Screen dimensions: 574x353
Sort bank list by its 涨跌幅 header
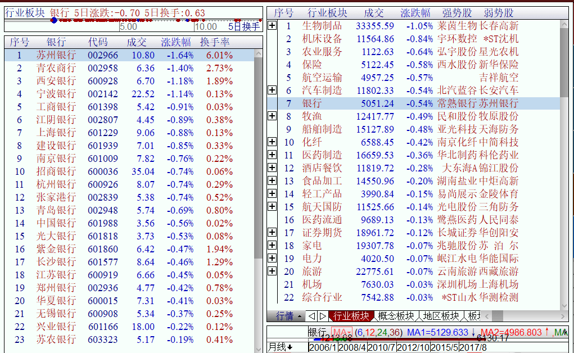point(176,42)
